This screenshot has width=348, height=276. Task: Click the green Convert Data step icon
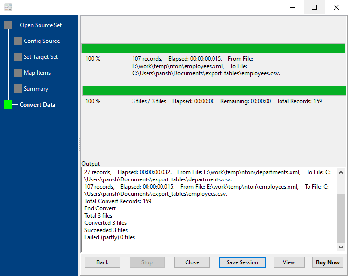point(8,105)
